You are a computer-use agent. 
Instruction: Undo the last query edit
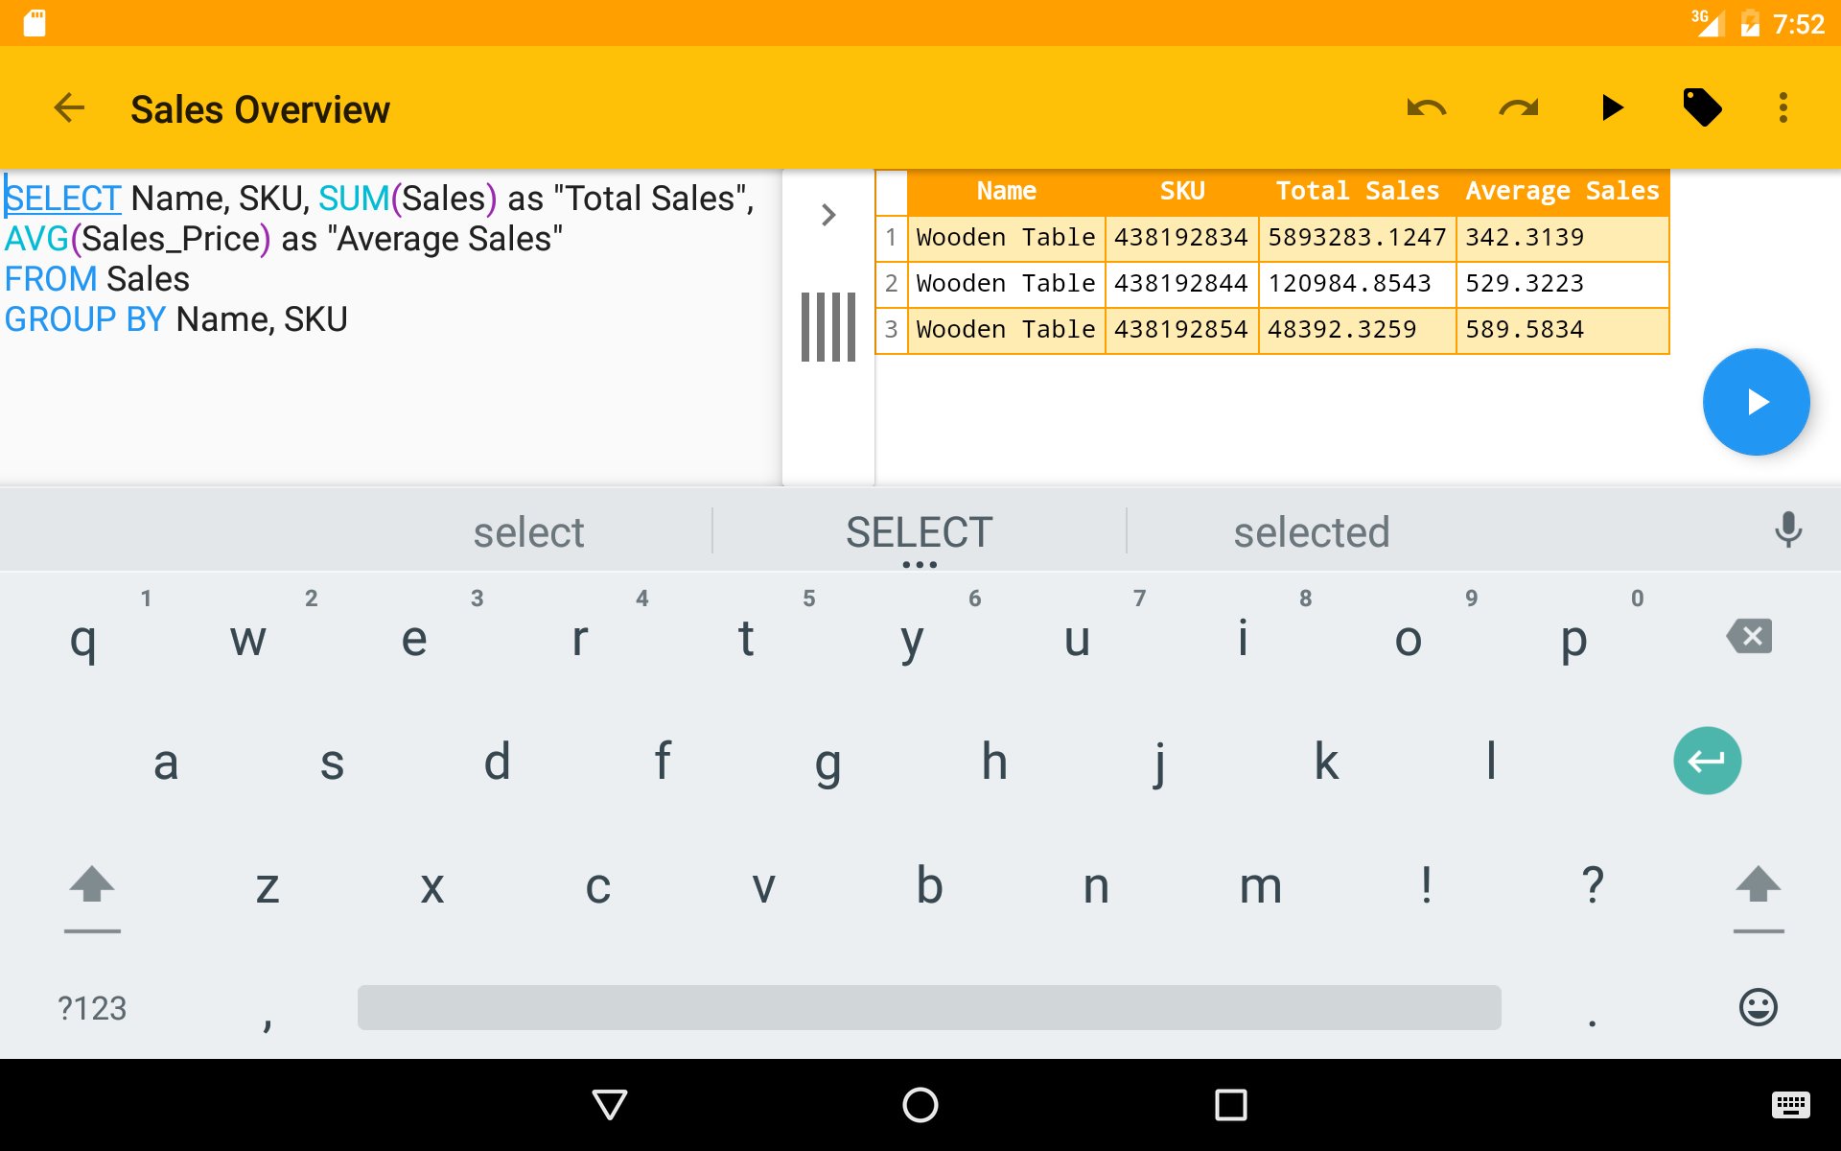pos(1426,107)
